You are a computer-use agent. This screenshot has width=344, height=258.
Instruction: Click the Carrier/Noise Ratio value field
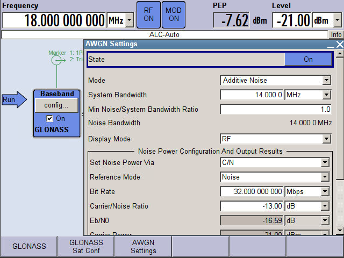[x=252, y=206]
